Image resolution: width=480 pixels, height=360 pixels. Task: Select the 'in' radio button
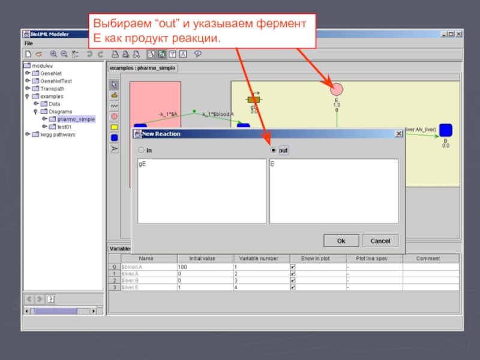point(141,150)
